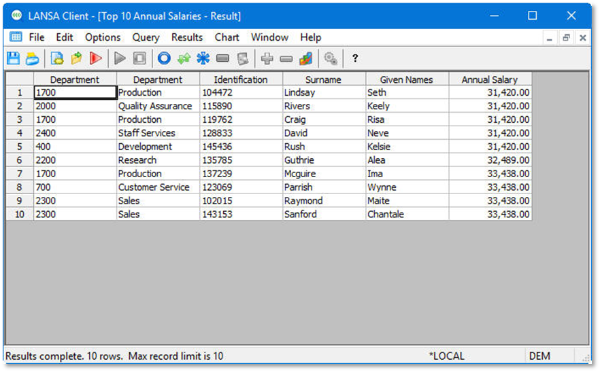This screenshot has width=600, height=372.
Task: Click the question mark help icon
Action: click(x=355, y=58)
